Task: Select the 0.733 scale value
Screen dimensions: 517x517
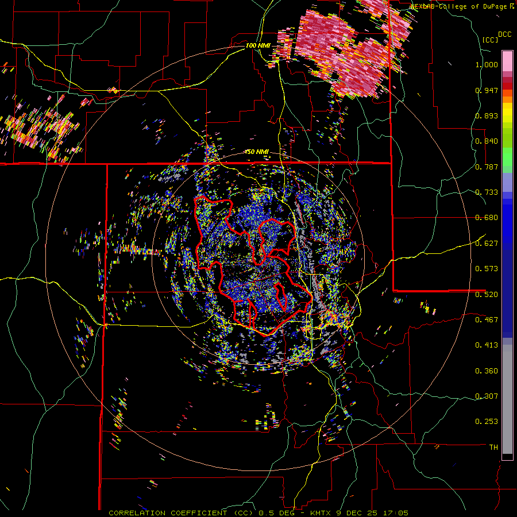Action: [x=487, y=192]
